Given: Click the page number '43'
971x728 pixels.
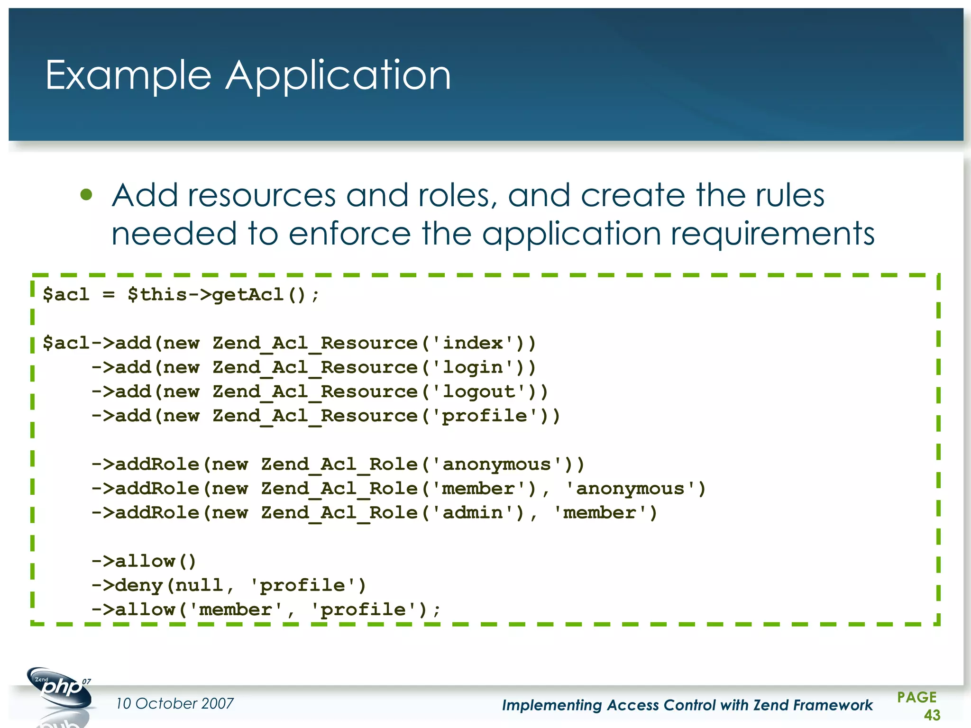Looking at the screenshot, I should 932,715.
